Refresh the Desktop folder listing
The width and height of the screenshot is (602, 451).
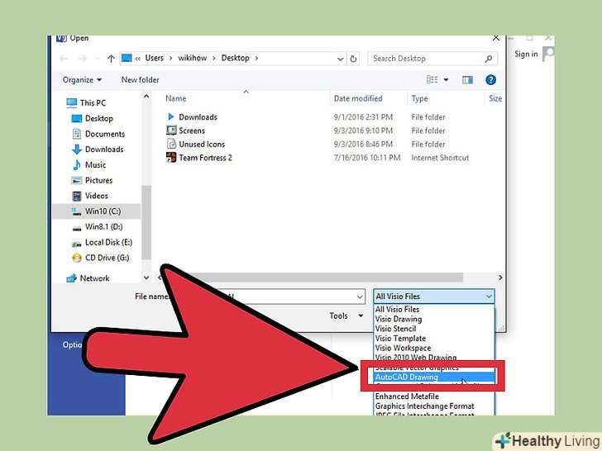point(353,59)
